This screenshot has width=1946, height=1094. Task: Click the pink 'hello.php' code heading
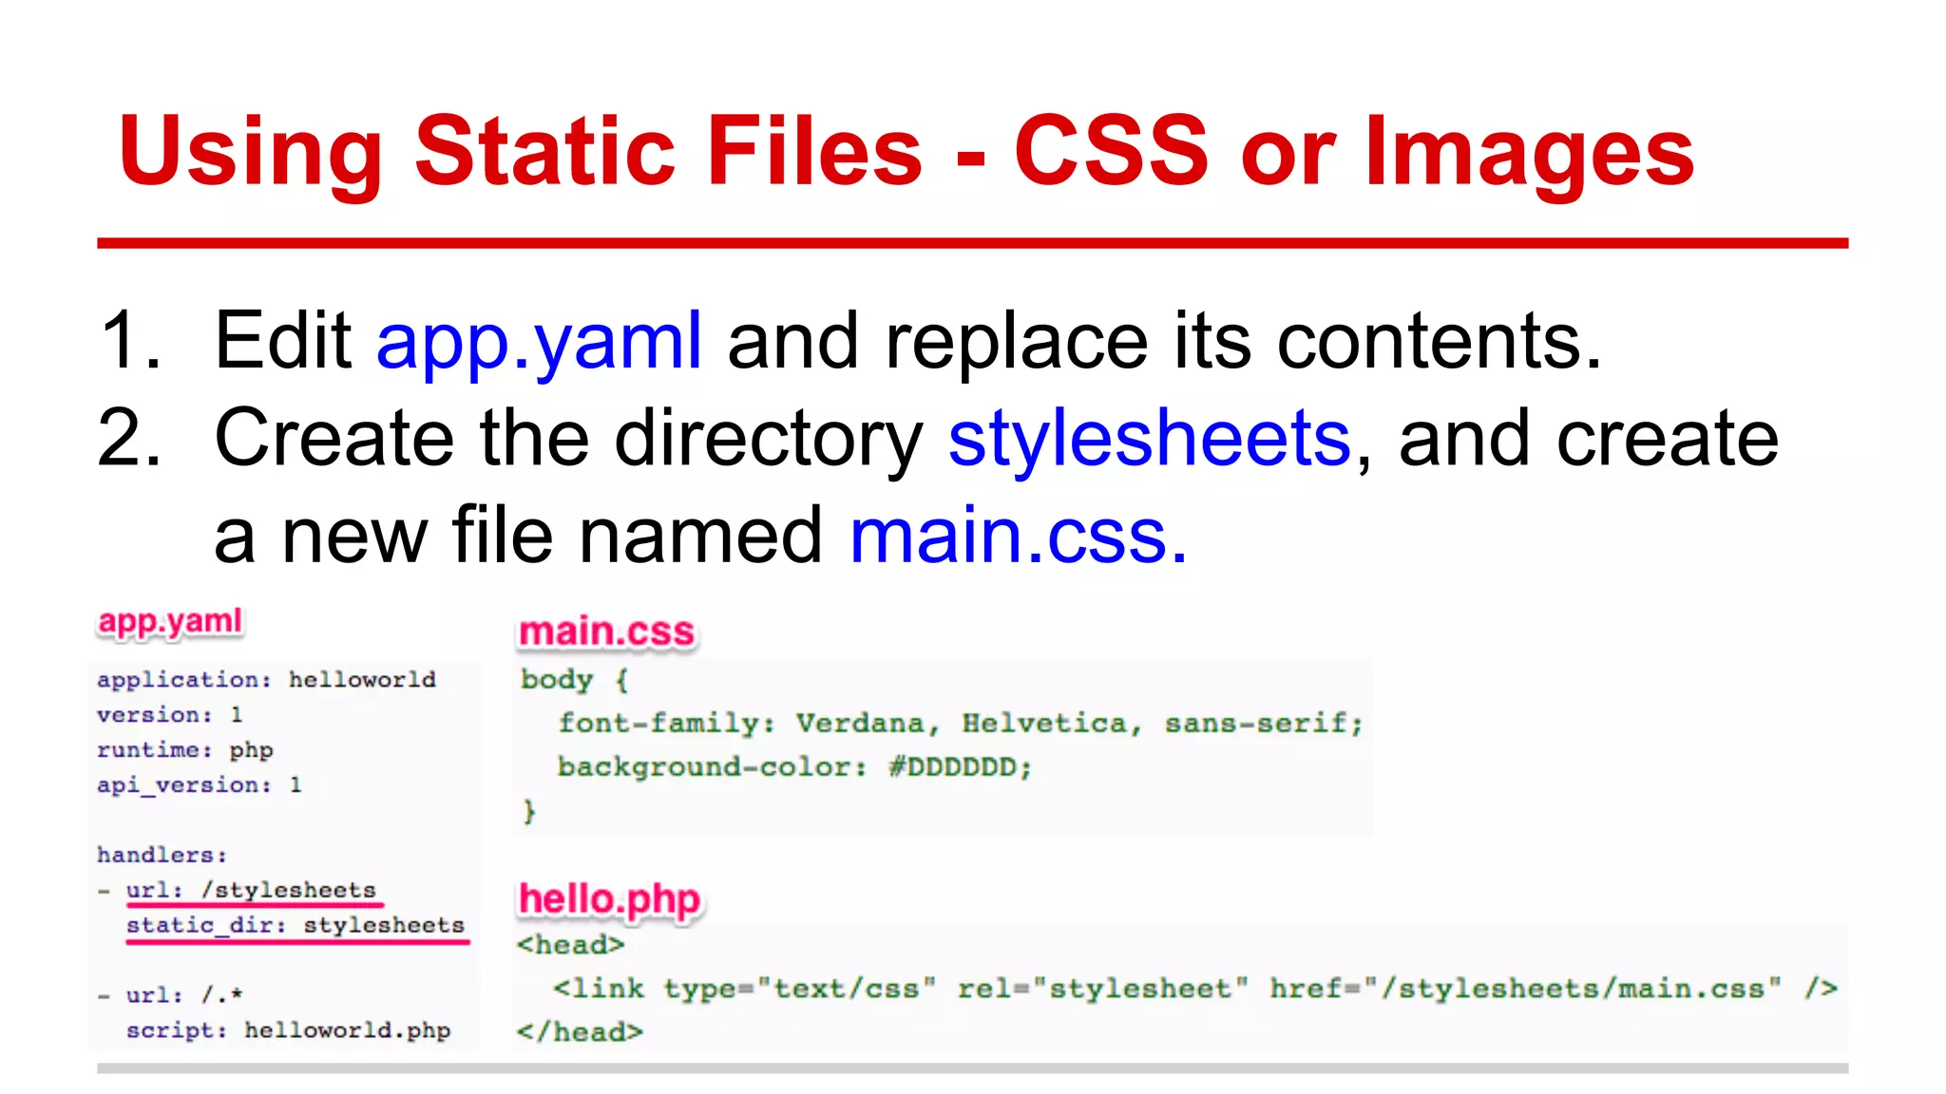pyautogui.click(x=609, y=900)
